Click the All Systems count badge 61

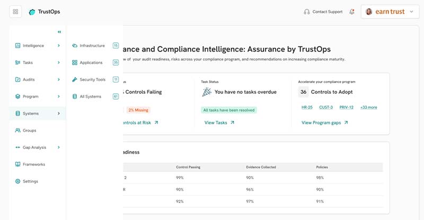[116, 96]
